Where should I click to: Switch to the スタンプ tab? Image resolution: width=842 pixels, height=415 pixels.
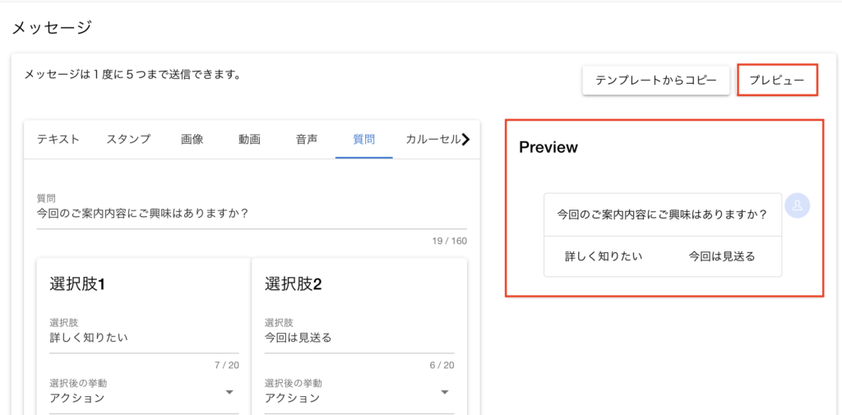tap(128, 139)
